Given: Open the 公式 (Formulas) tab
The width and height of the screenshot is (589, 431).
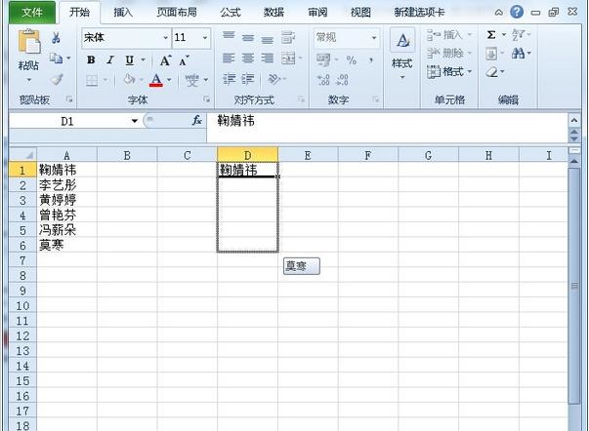Looking at the screenshot, I should click(230, 13).
